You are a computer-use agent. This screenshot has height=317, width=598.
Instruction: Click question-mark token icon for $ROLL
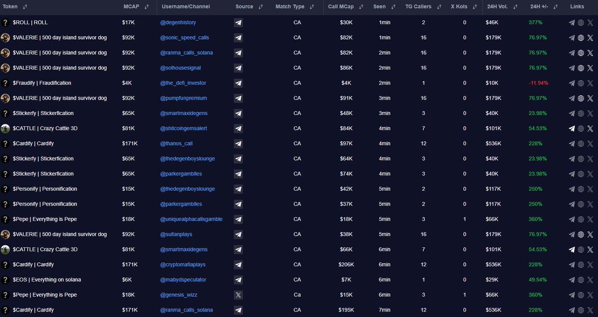[x=5, y=23]
